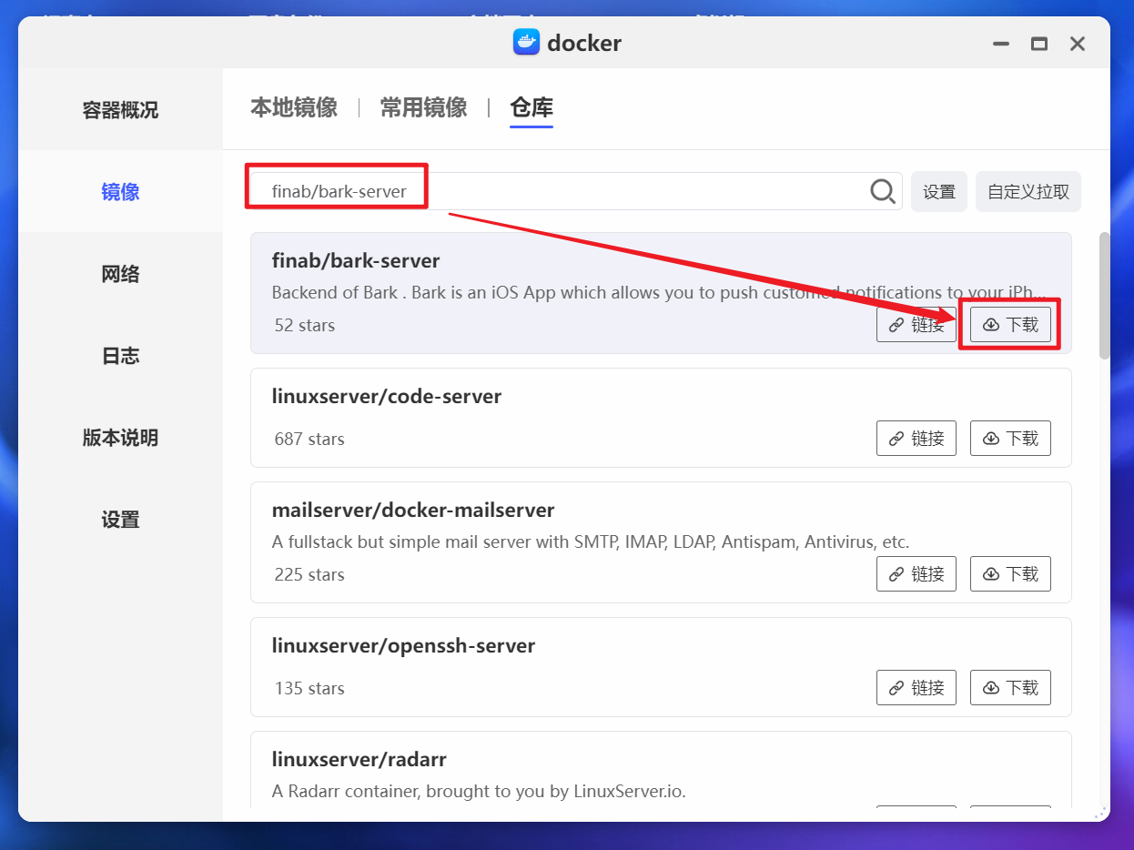Maximize the docker window
The height and width of the screenshot is (850, 1134).
(1039, 44)
